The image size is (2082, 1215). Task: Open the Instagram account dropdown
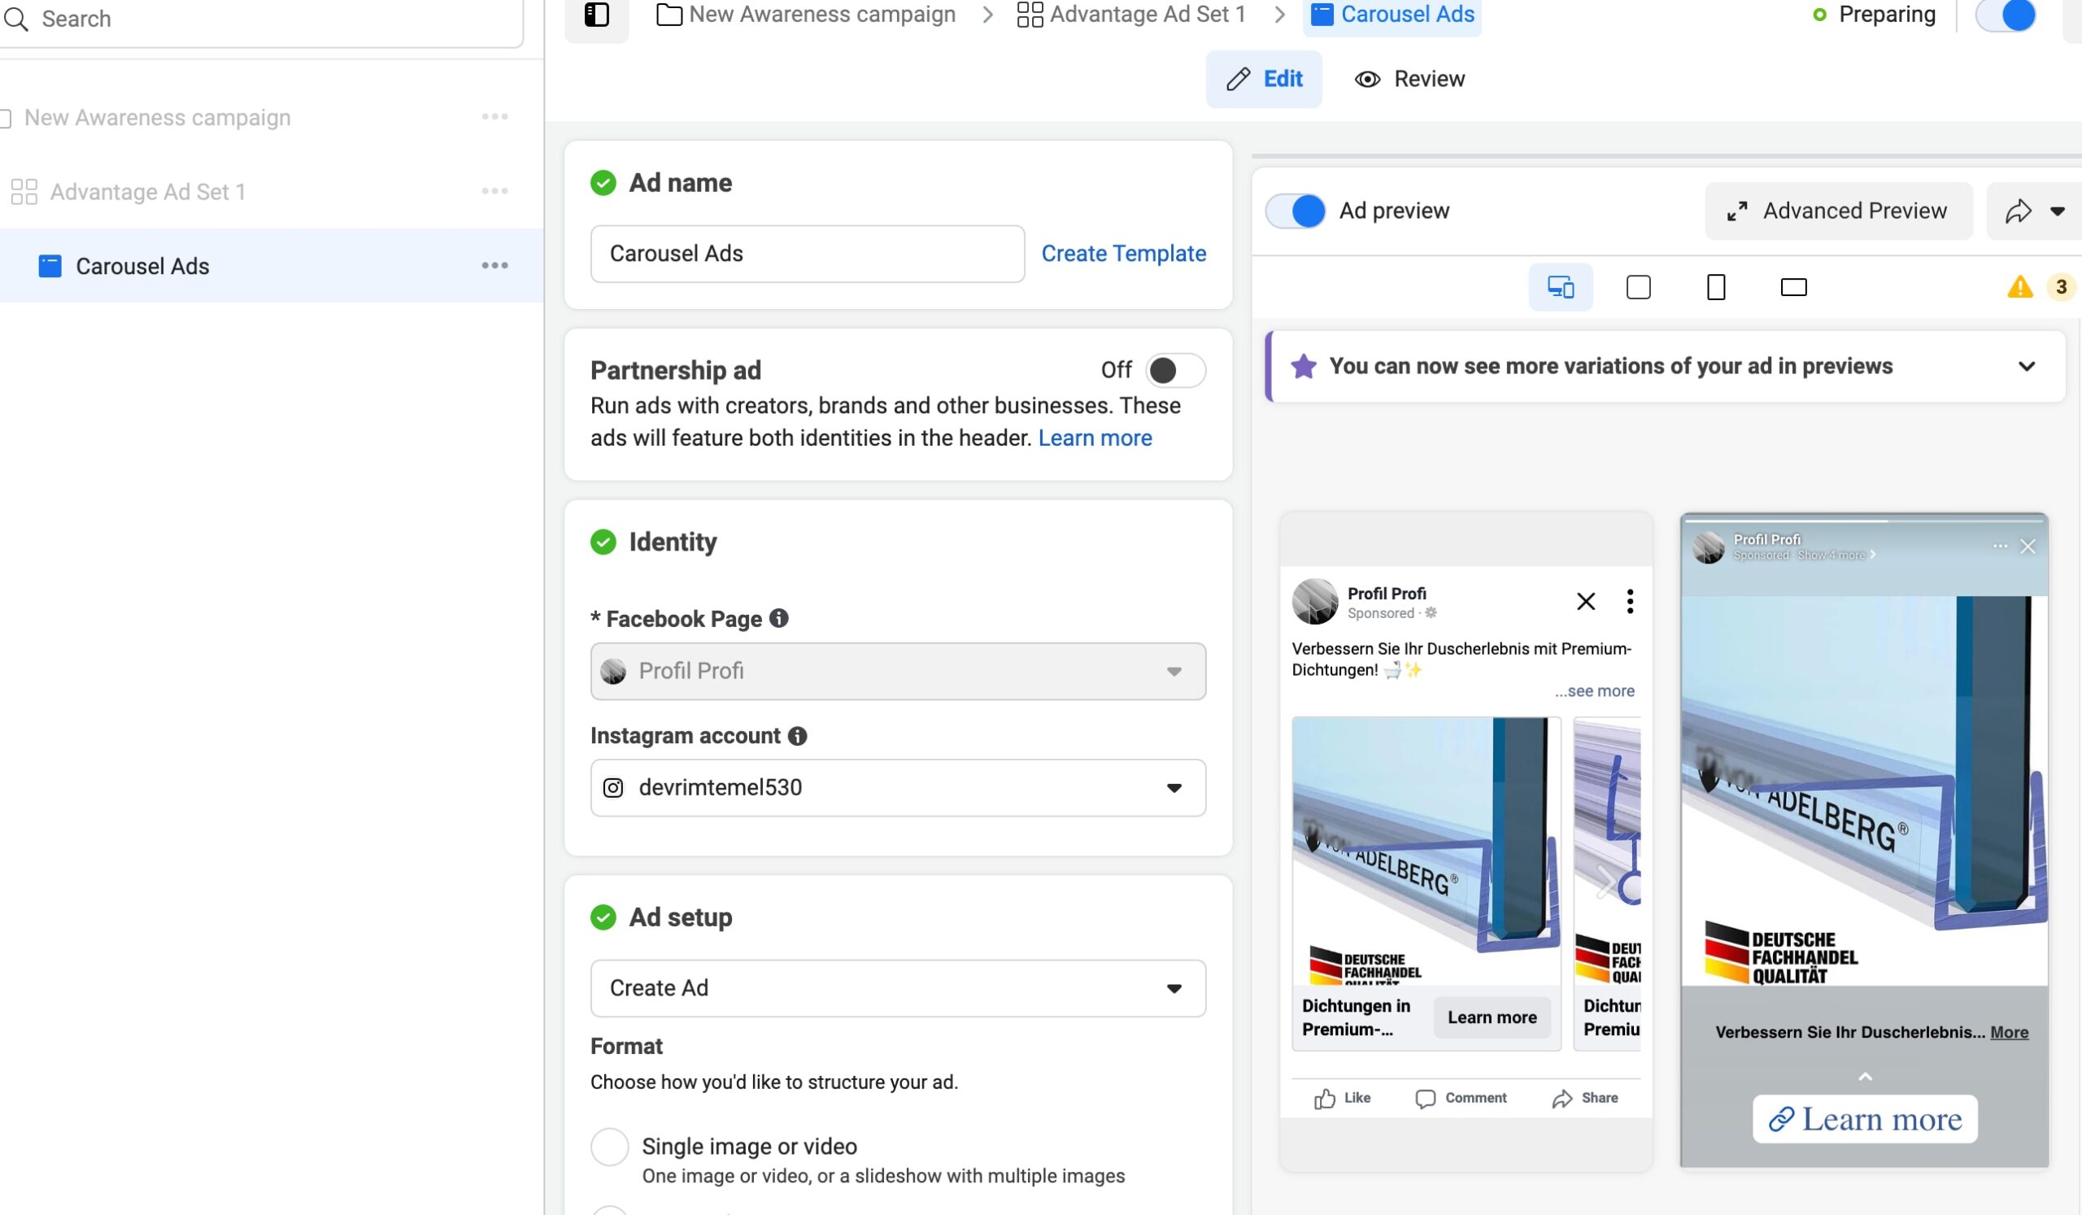coord(897,788)
